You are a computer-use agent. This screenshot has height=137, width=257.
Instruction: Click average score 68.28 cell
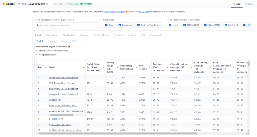point(156,78)
